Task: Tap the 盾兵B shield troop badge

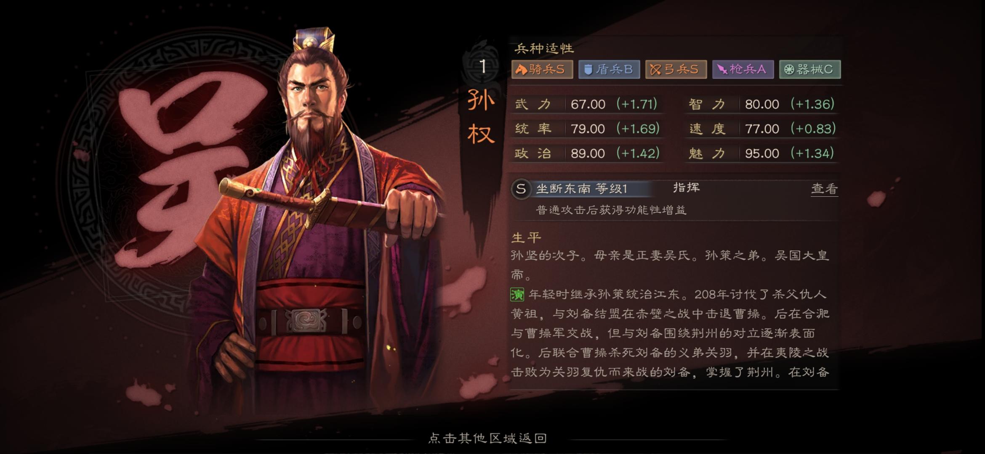Action: pos(609,69)
